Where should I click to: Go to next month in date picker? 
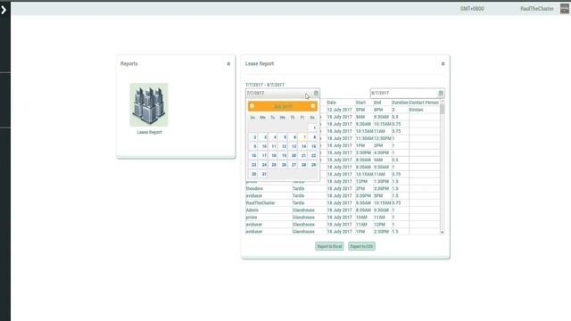pos(313,106)
